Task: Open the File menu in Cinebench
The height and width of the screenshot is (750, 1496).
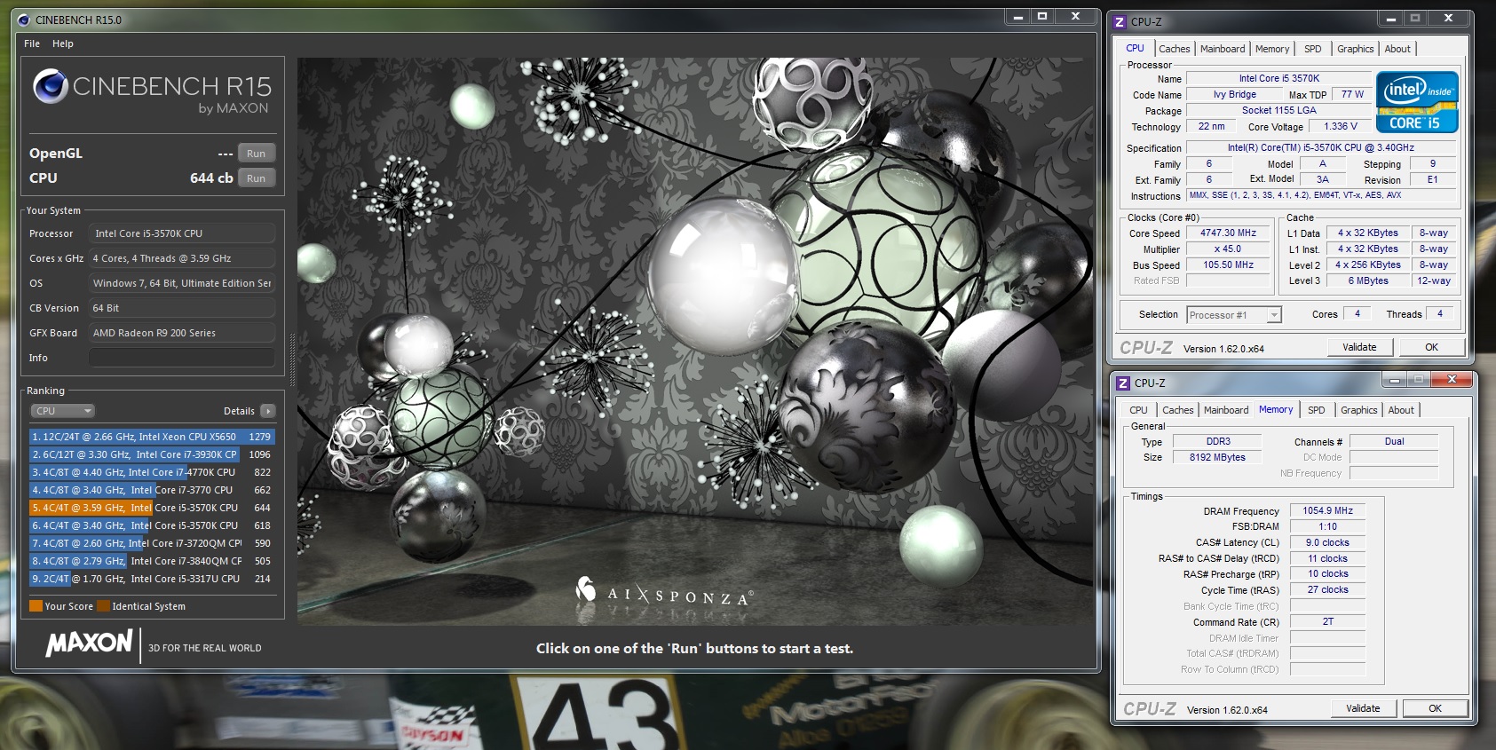Action: [32, 43]
